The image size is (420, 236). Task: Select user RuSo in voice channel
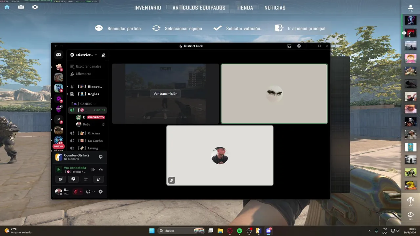click(x=91, y=125)
